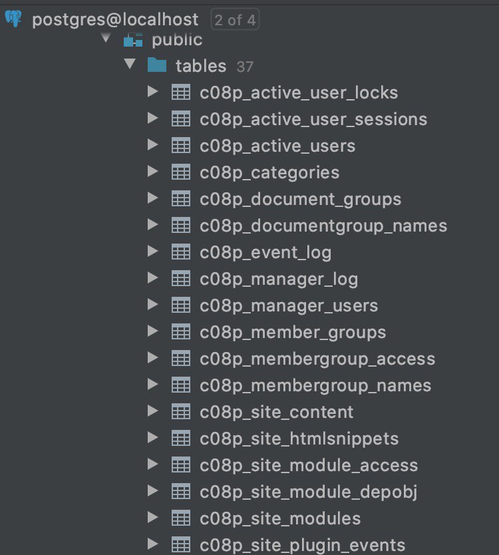The width and height of the screenshot is (499, 555).
Task: Expand the c08p_membergroup_names table
Action: pos(152,384)
